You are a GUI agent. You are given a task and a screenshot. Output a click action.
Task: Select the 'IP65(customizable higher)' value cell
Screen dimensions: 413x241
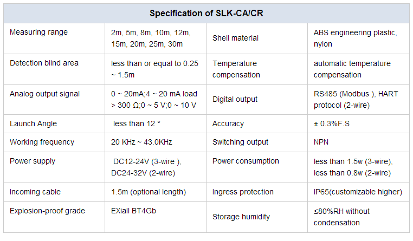coord(358,192)
